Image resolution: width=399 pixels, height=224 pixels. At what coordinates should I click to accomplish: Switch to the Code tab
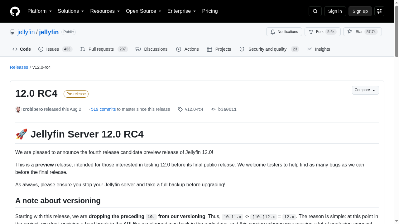(x=22, y=49)
